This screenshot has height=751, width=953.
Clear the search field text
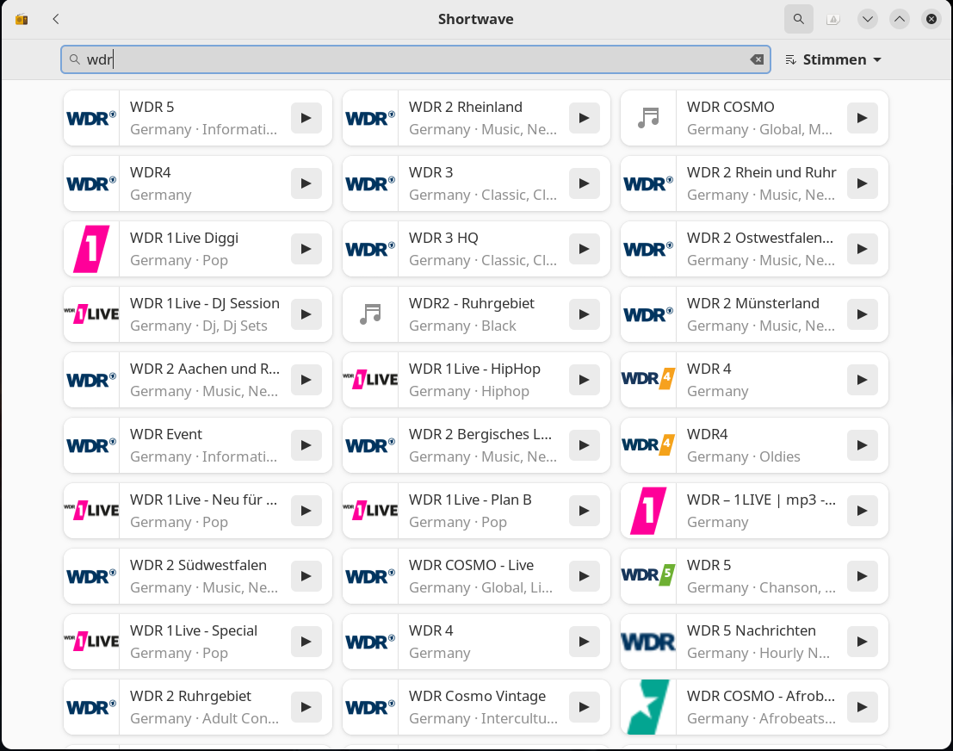(757, 59)
